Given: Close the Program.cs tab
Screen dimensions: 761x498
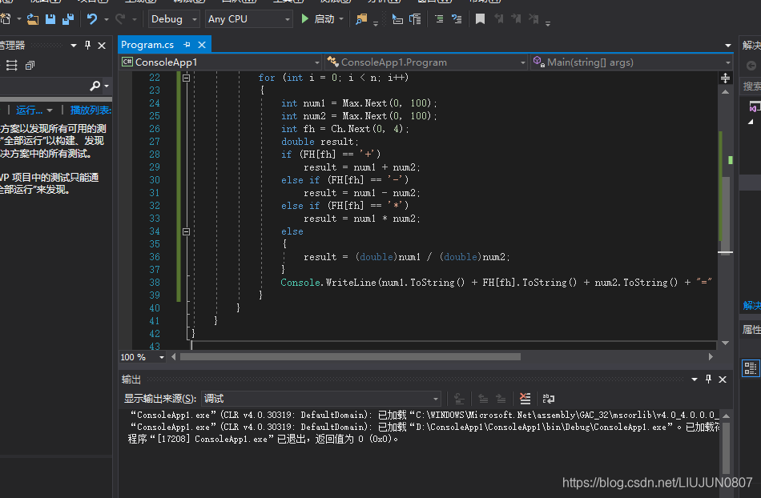Looking at the screenshot, I should coord(202,45).
